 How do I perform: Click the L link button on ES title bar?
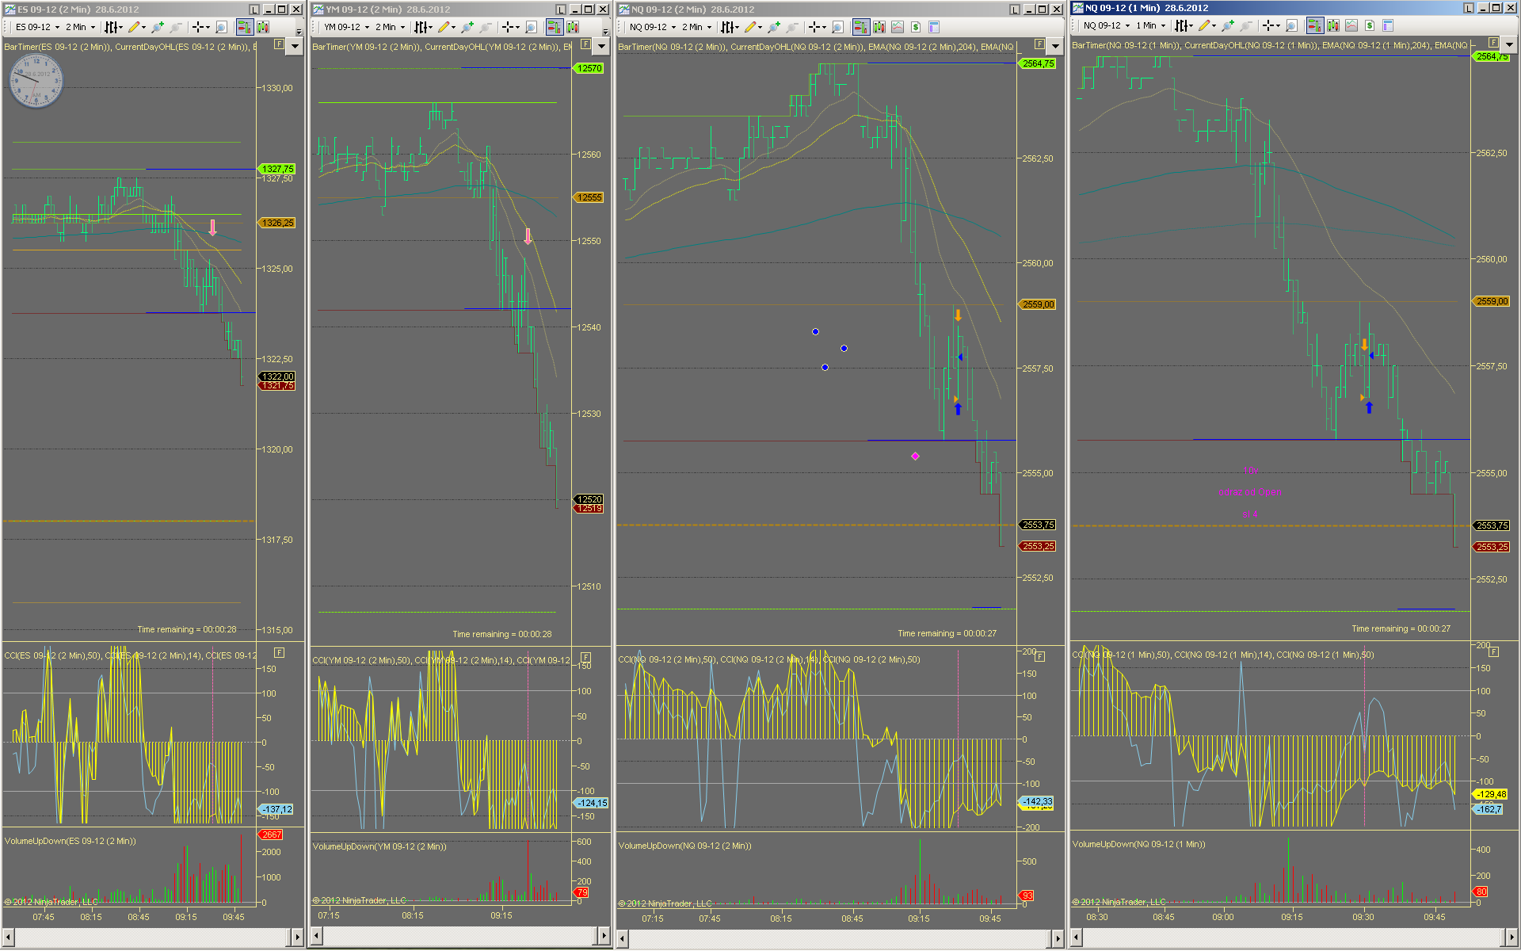[x=253, y=10]
